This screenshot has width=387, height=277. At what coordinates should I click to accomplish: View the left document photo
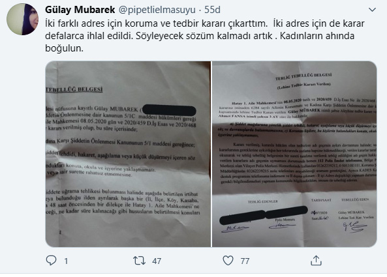tap(128, 154)
